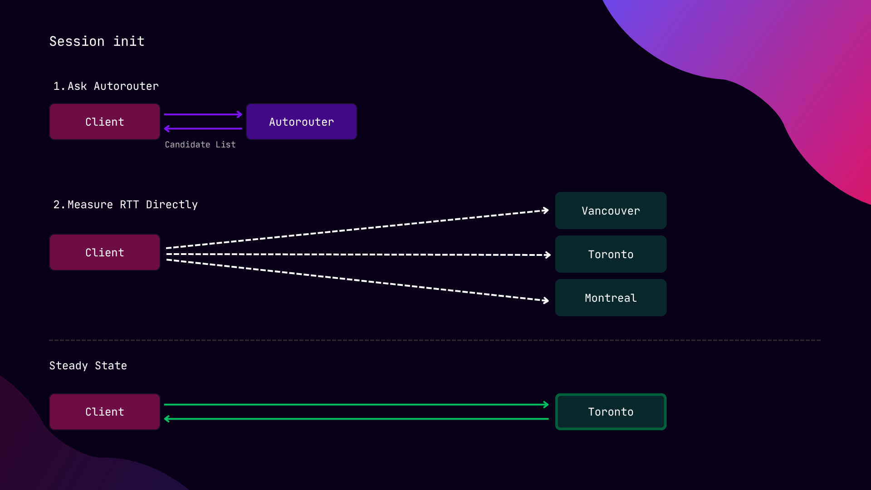This screenshot has height=490, width=871.
Task: Click the purple left-pointing return arrow
Action: (203, 129)
